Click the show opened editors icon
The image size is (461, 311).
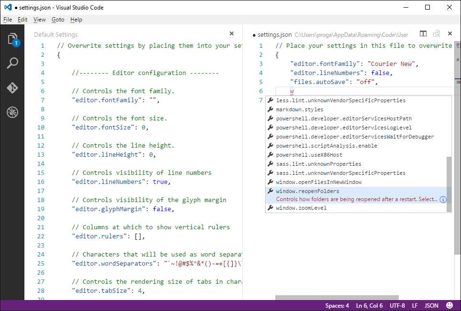click(437, 34)
